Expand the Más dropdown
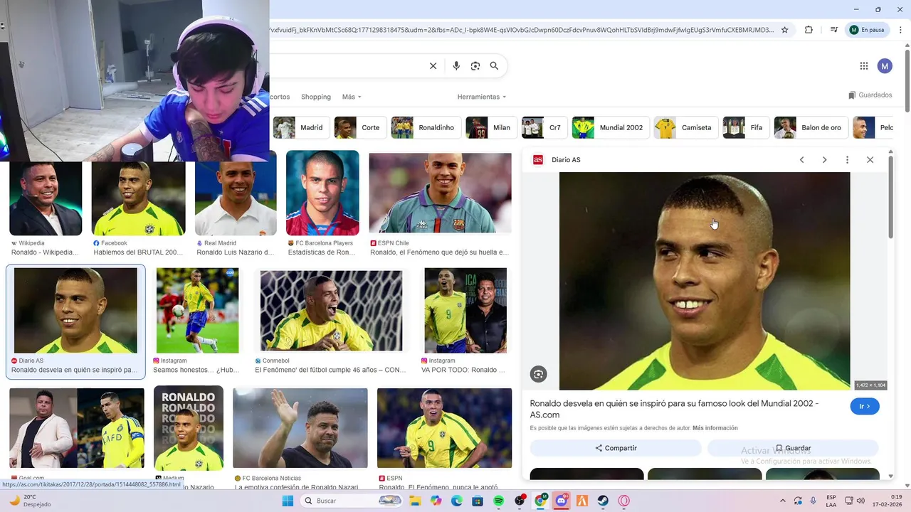This screenshot has width=911, height=512. 352,97
